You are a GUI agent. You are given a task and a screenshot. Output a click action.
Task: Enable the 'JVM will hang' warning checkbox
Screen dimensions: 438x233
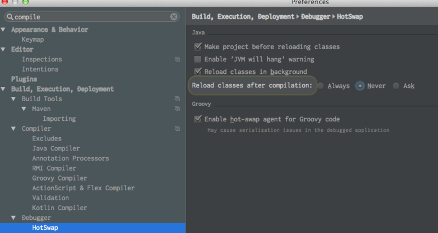click(x=198, y=59)
